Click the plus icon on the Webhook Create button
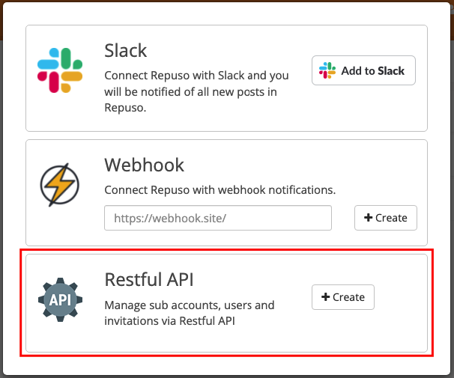 [368, 218]
